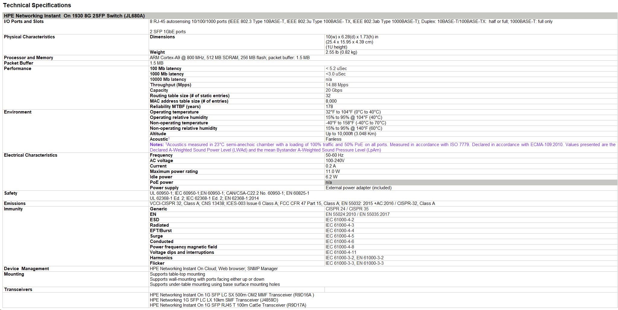Click External power adapter (included) value
This screenshot has height=310, width=618.
(x=358, y=188)
